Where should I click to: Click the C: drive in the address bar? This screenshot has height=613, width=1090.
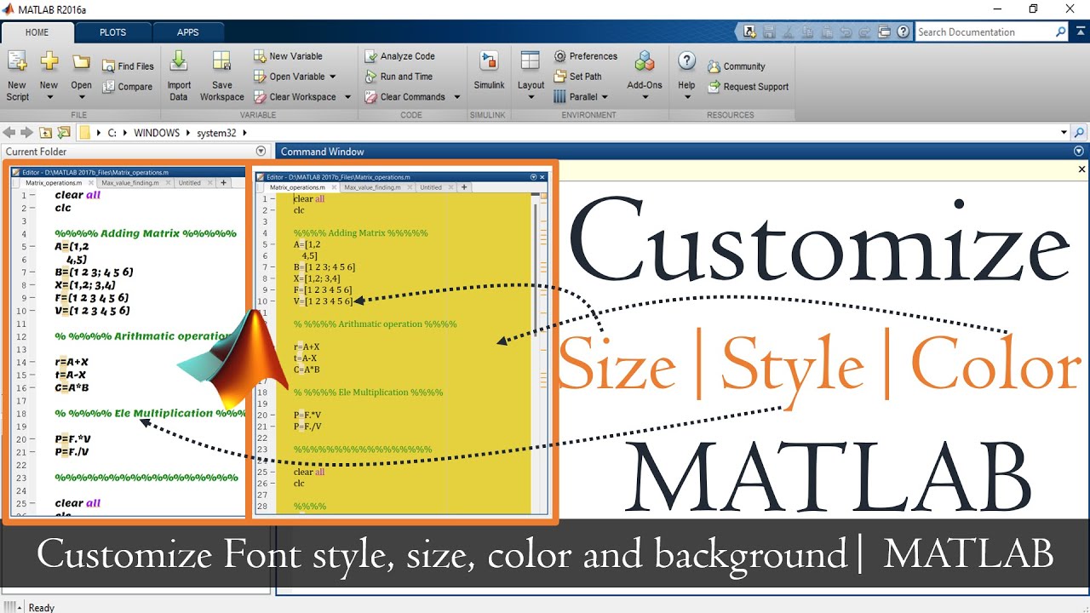point(111,133)
